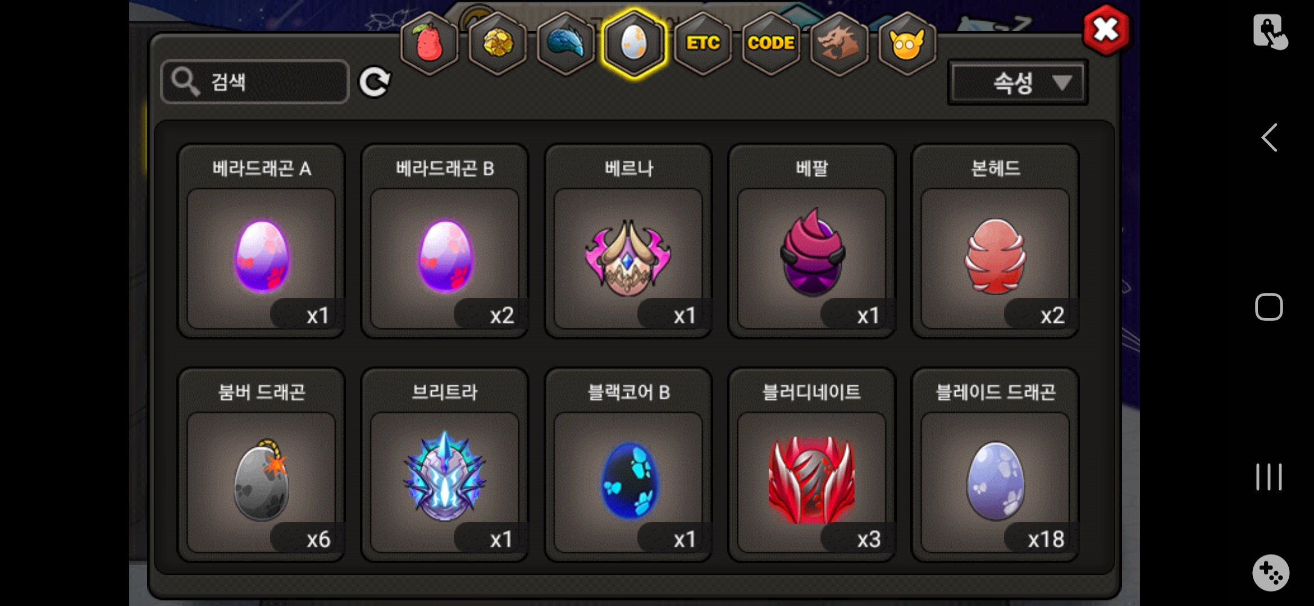Tap the Android back navigation arrow
Screen dimensions: 1314x606
pos(1269,137)
